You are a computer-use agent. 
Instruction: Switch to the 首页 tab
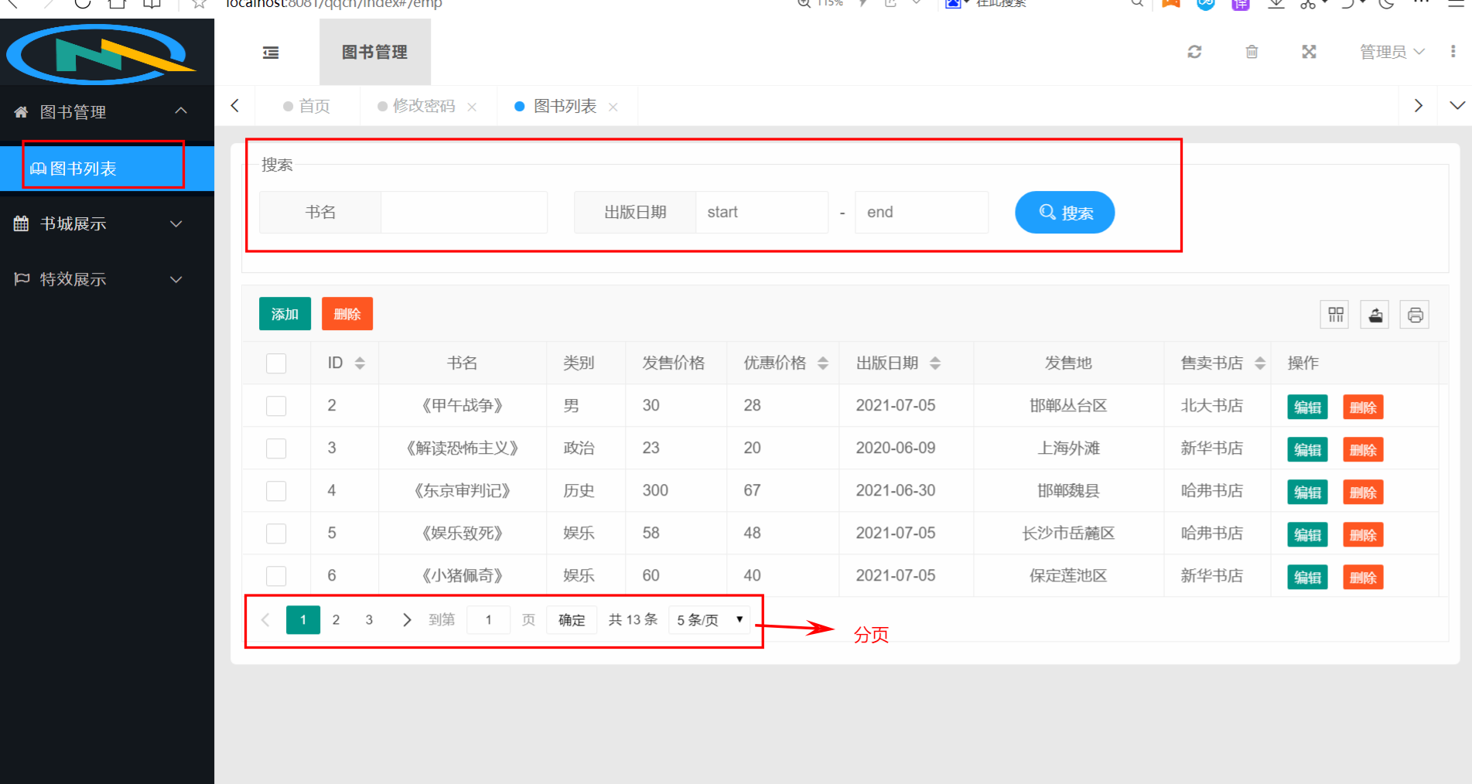click(307, 106)
